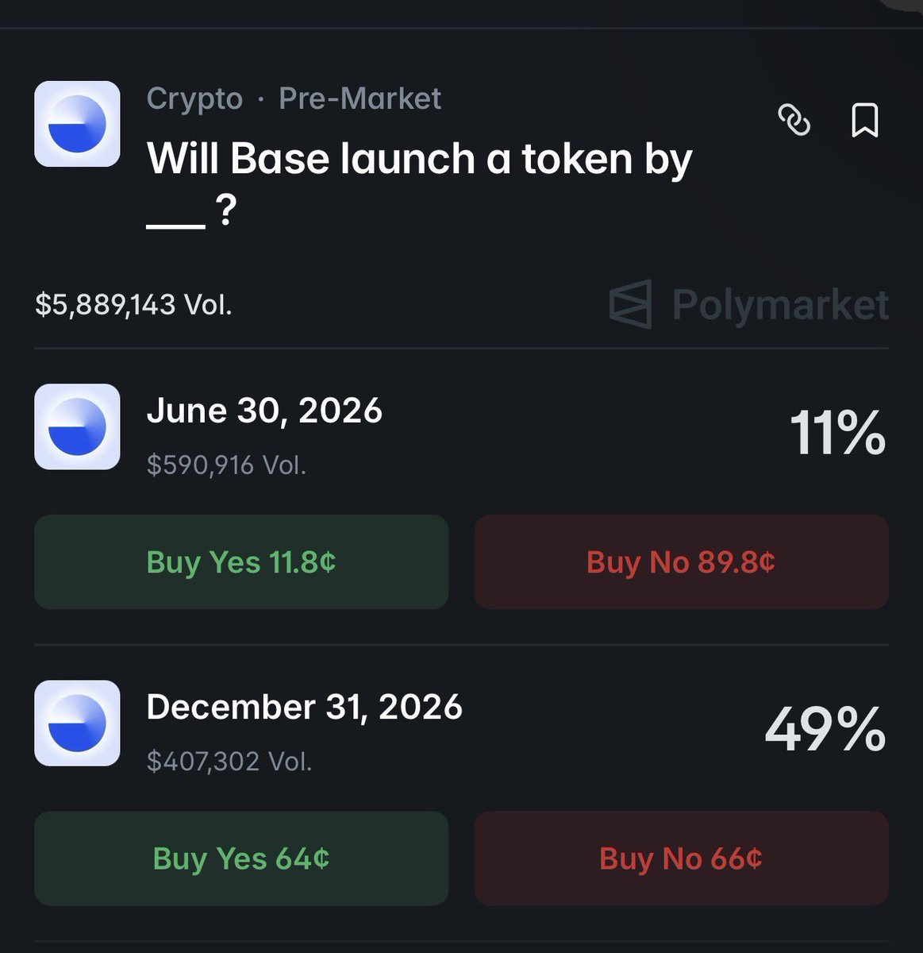Copy the market link with the chain icon

[x=794, y=121]
